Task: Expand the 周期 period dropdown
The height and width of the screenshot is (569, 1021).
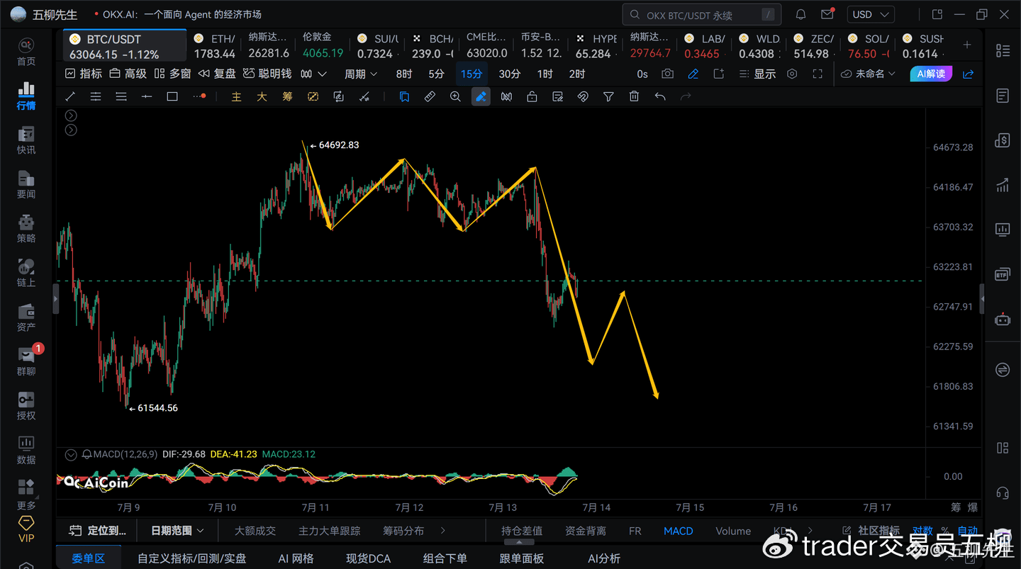Action: pos(361,74)
